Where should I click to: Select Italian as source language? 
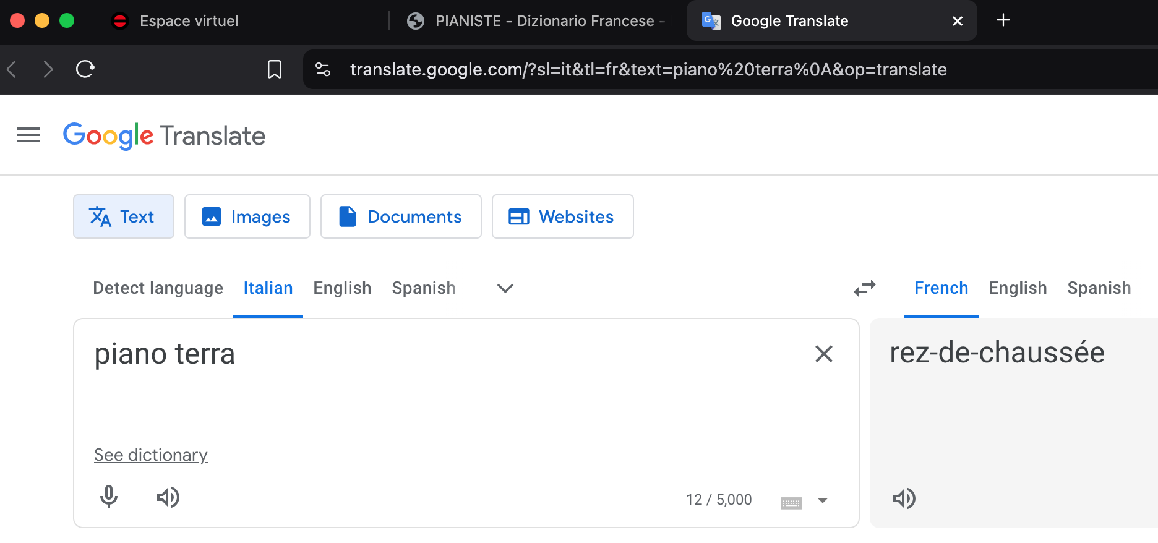(268, 288)
